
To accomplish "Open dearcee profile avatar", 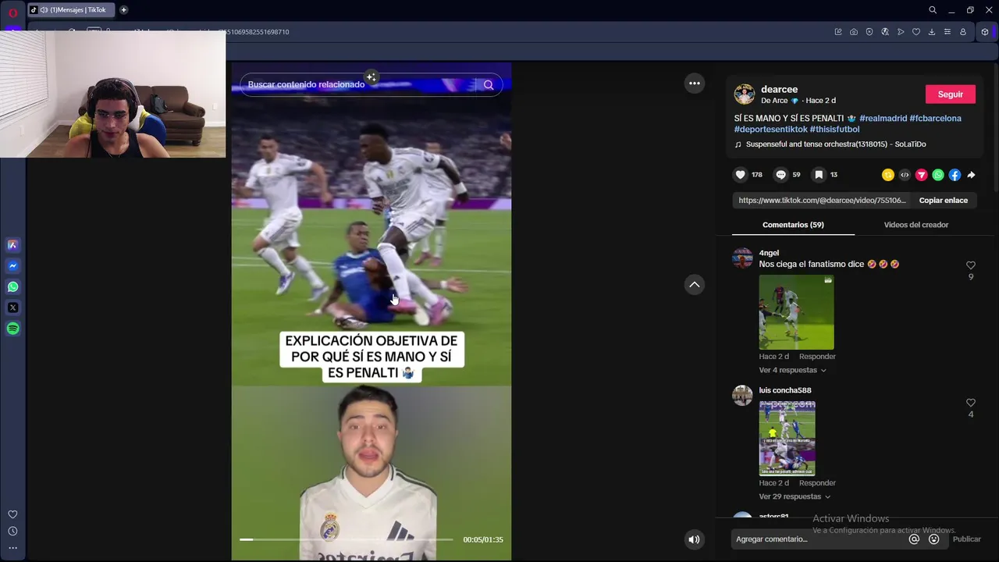I will click(x=745, y=94).
